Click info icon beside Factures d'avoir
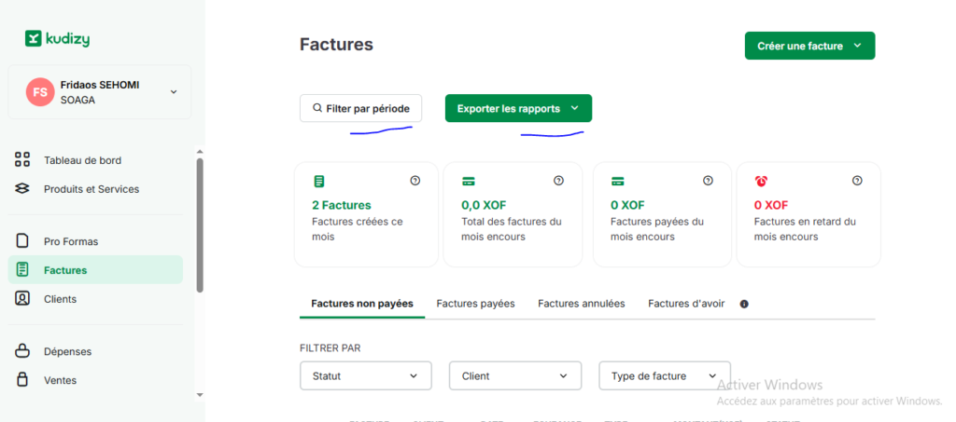Viewport: 956px width, 422px height. click(744, 304)
